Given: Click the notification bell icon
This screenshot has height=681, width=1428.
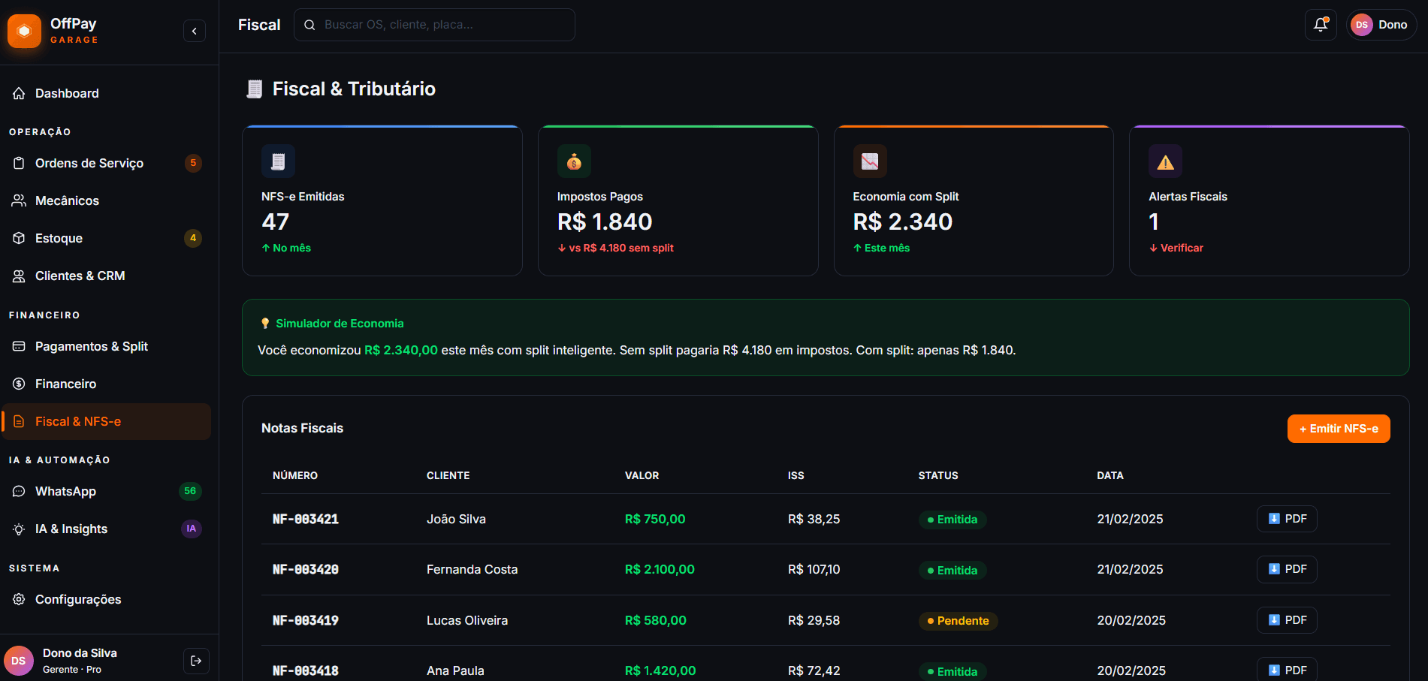Looking at the screenshot, I should [x=1321, y=25].
